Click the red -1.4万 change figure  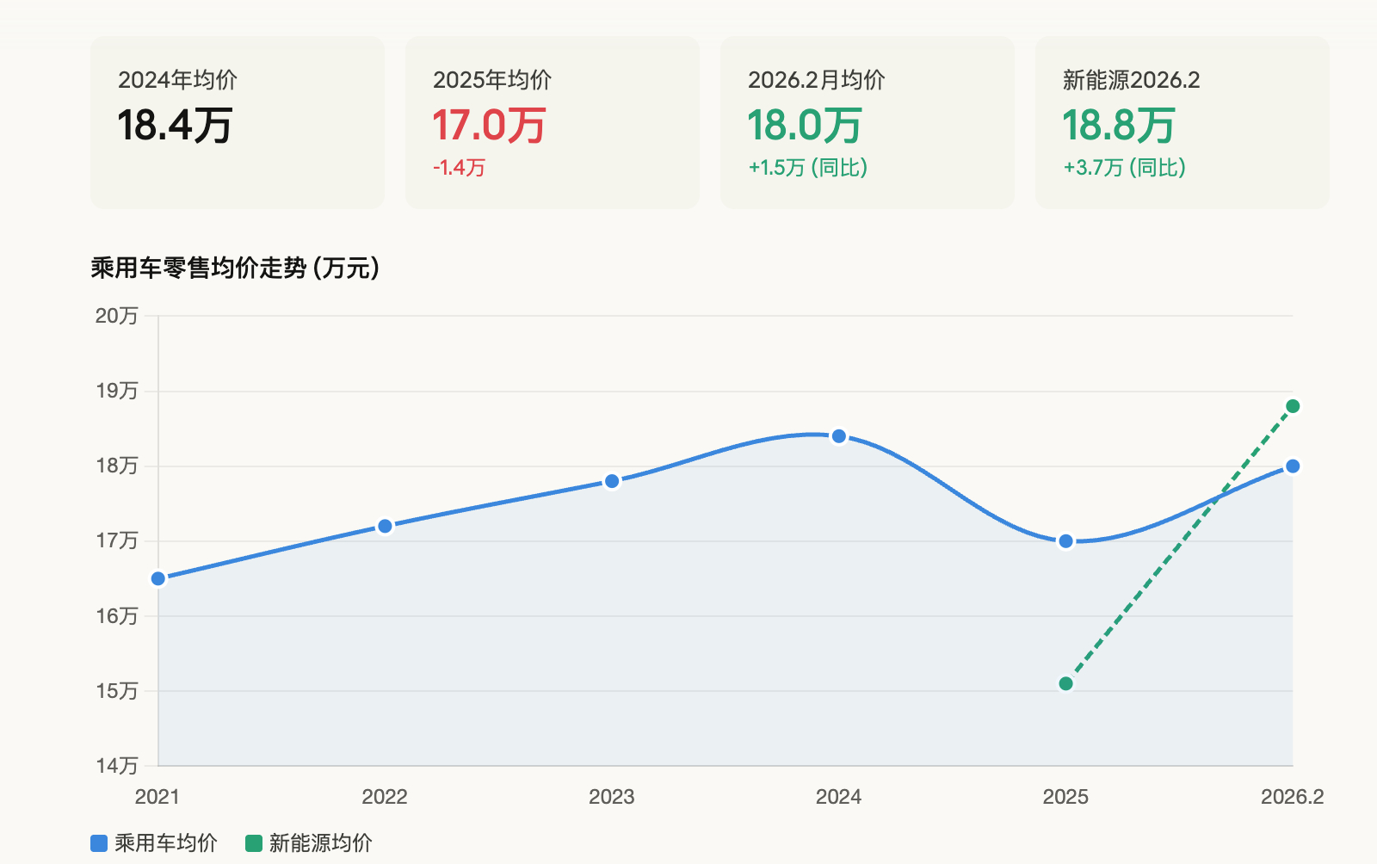(x=459, y=168)
